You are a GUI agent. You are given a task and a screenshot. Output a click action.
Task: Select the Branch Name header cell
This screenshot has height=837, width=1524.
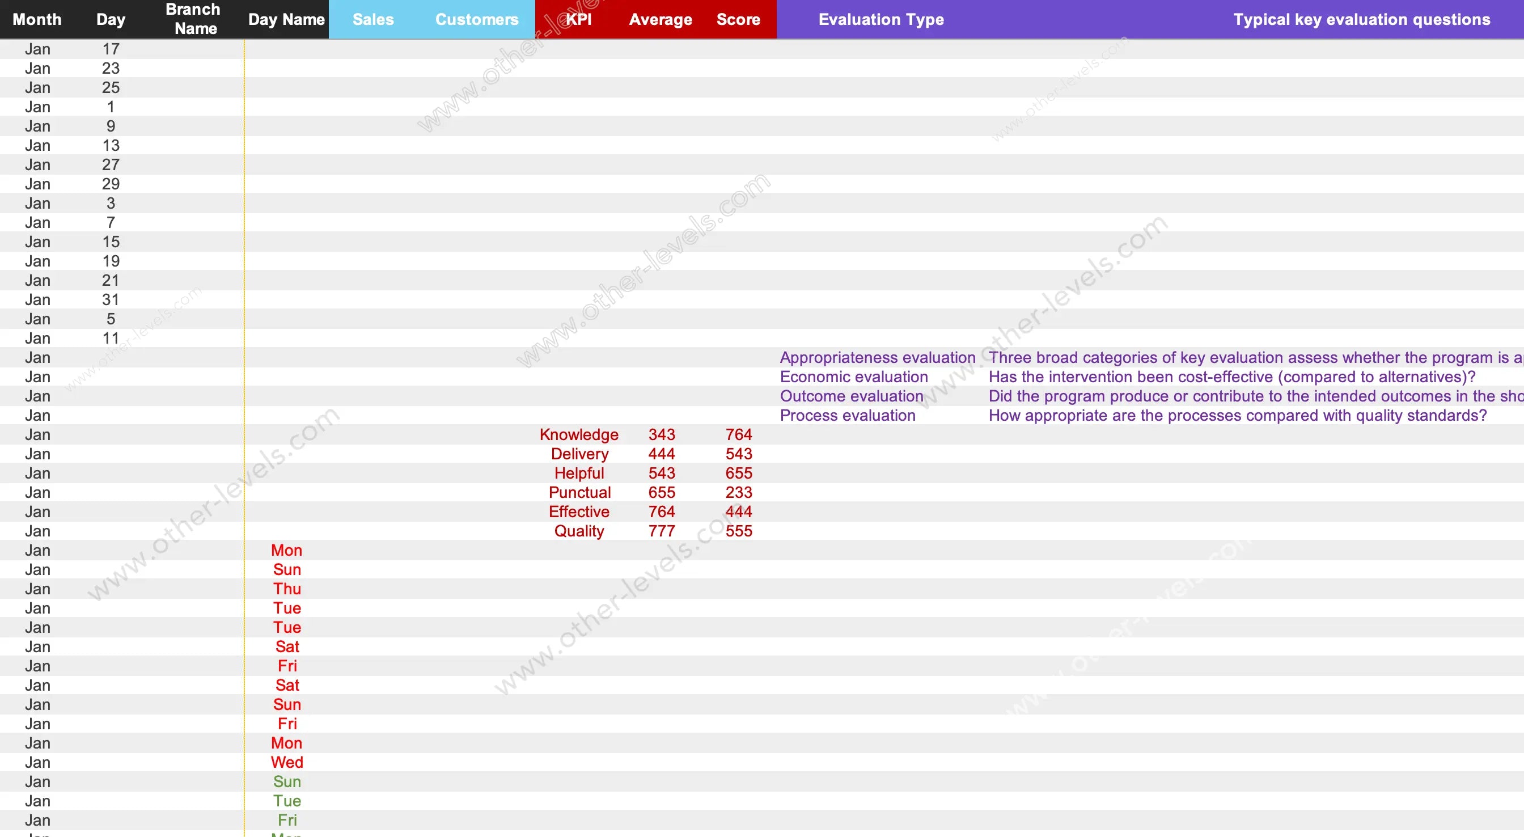pyautogui.click(x=193, y=19)
